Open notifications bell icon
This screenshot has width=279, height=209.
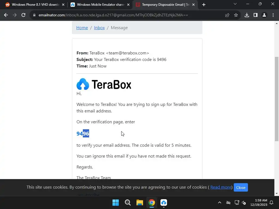point(272,202)
